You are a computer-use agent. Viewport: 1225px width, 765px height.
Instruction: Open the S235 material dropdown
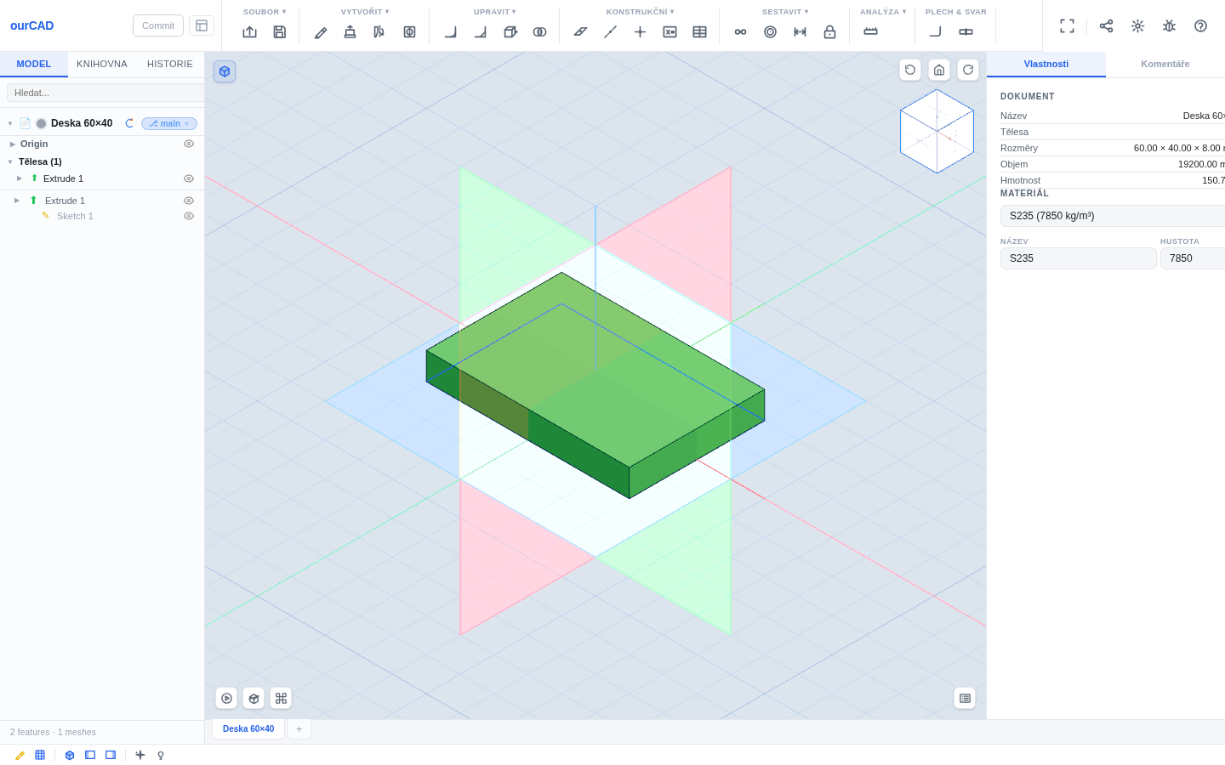click(1113, 216)
